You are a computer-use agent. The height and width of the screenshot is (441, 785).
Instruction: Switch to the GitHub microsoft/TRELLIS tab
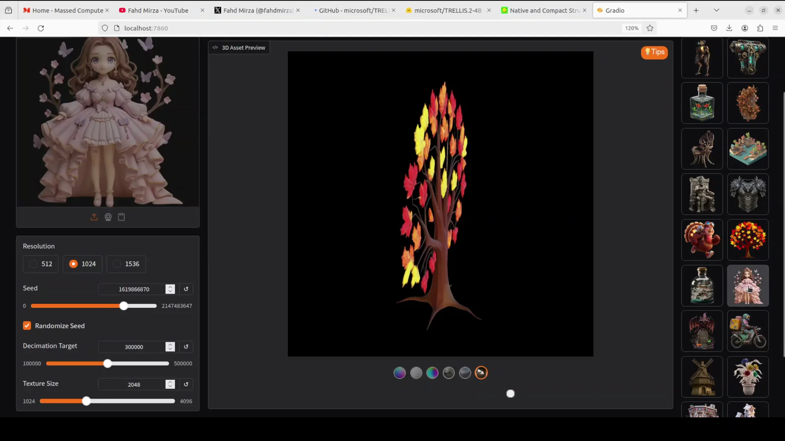pos(352,10)
